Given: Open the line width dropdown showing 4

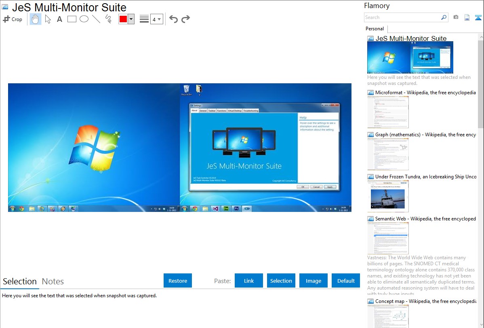Looking at the screenshot, I should 157,19.
